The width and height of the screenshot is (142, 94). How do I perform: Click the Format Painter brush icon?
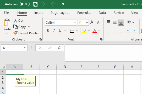click(15, 33)
